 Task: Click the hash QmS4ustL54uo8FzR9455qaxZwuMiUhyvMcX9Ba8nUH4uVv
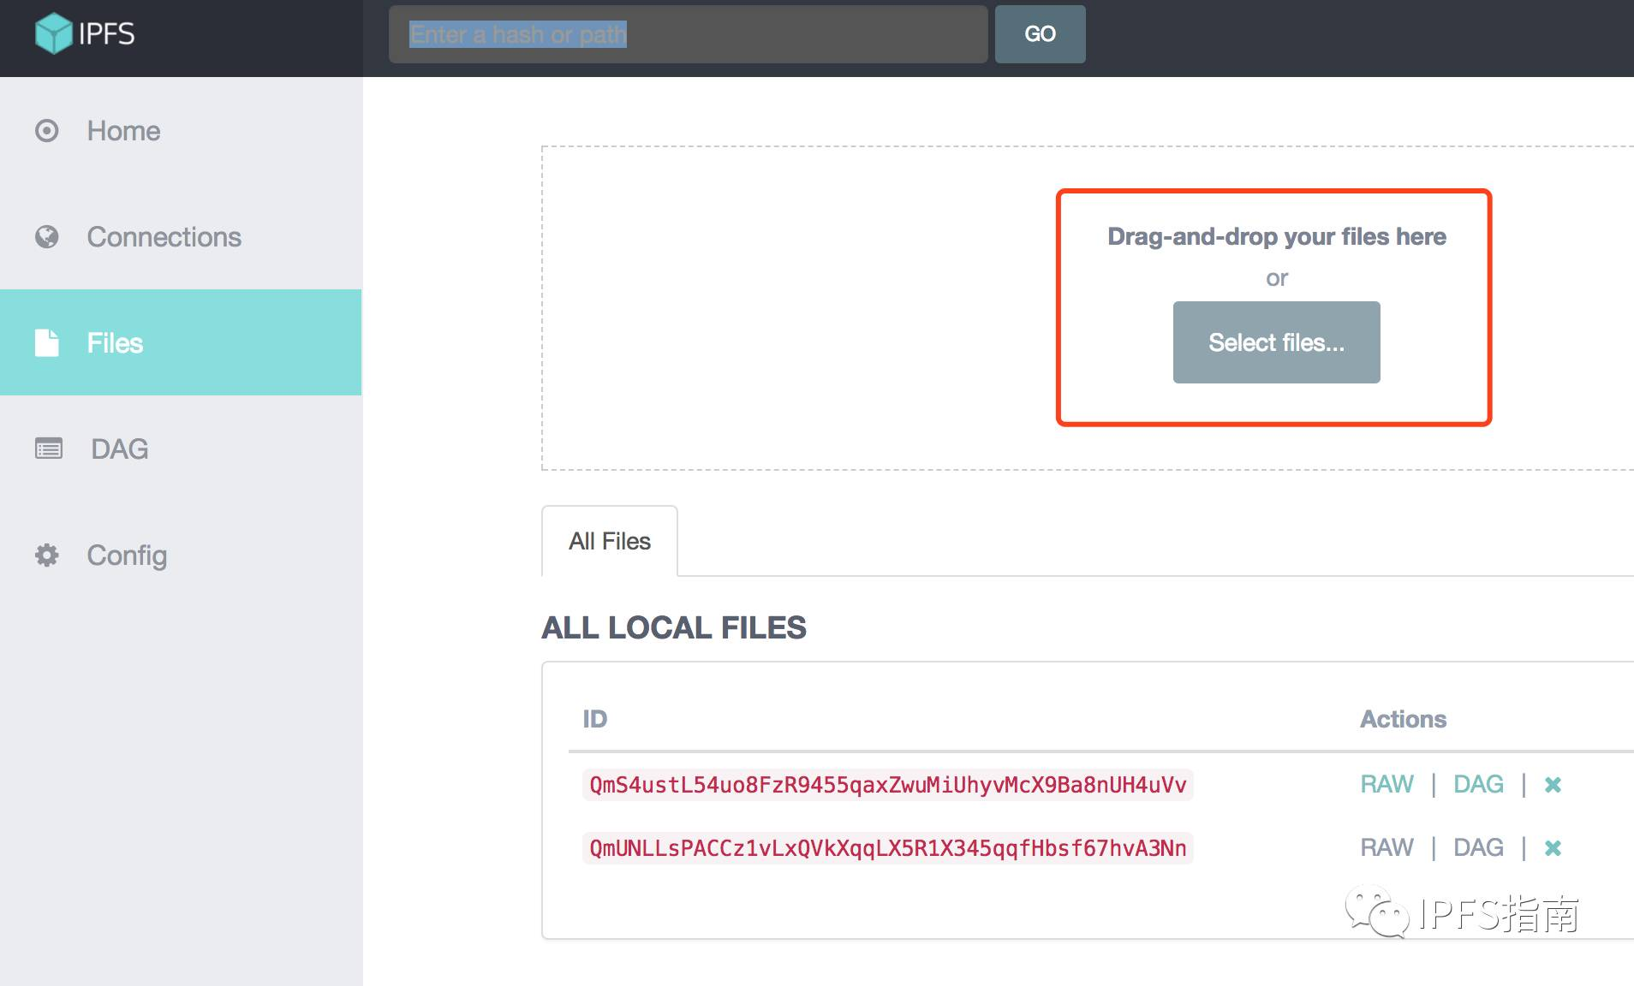888,785
